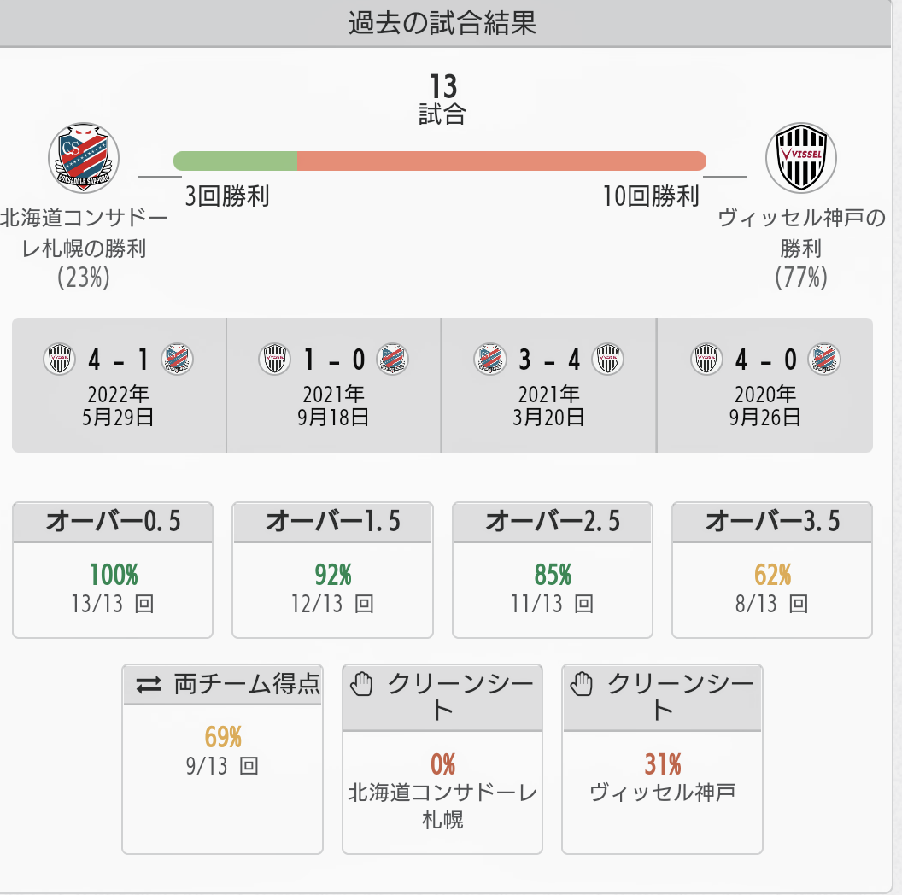Select the オーバー2.5 stat card
902x895 pixels.
pos(552,570)
